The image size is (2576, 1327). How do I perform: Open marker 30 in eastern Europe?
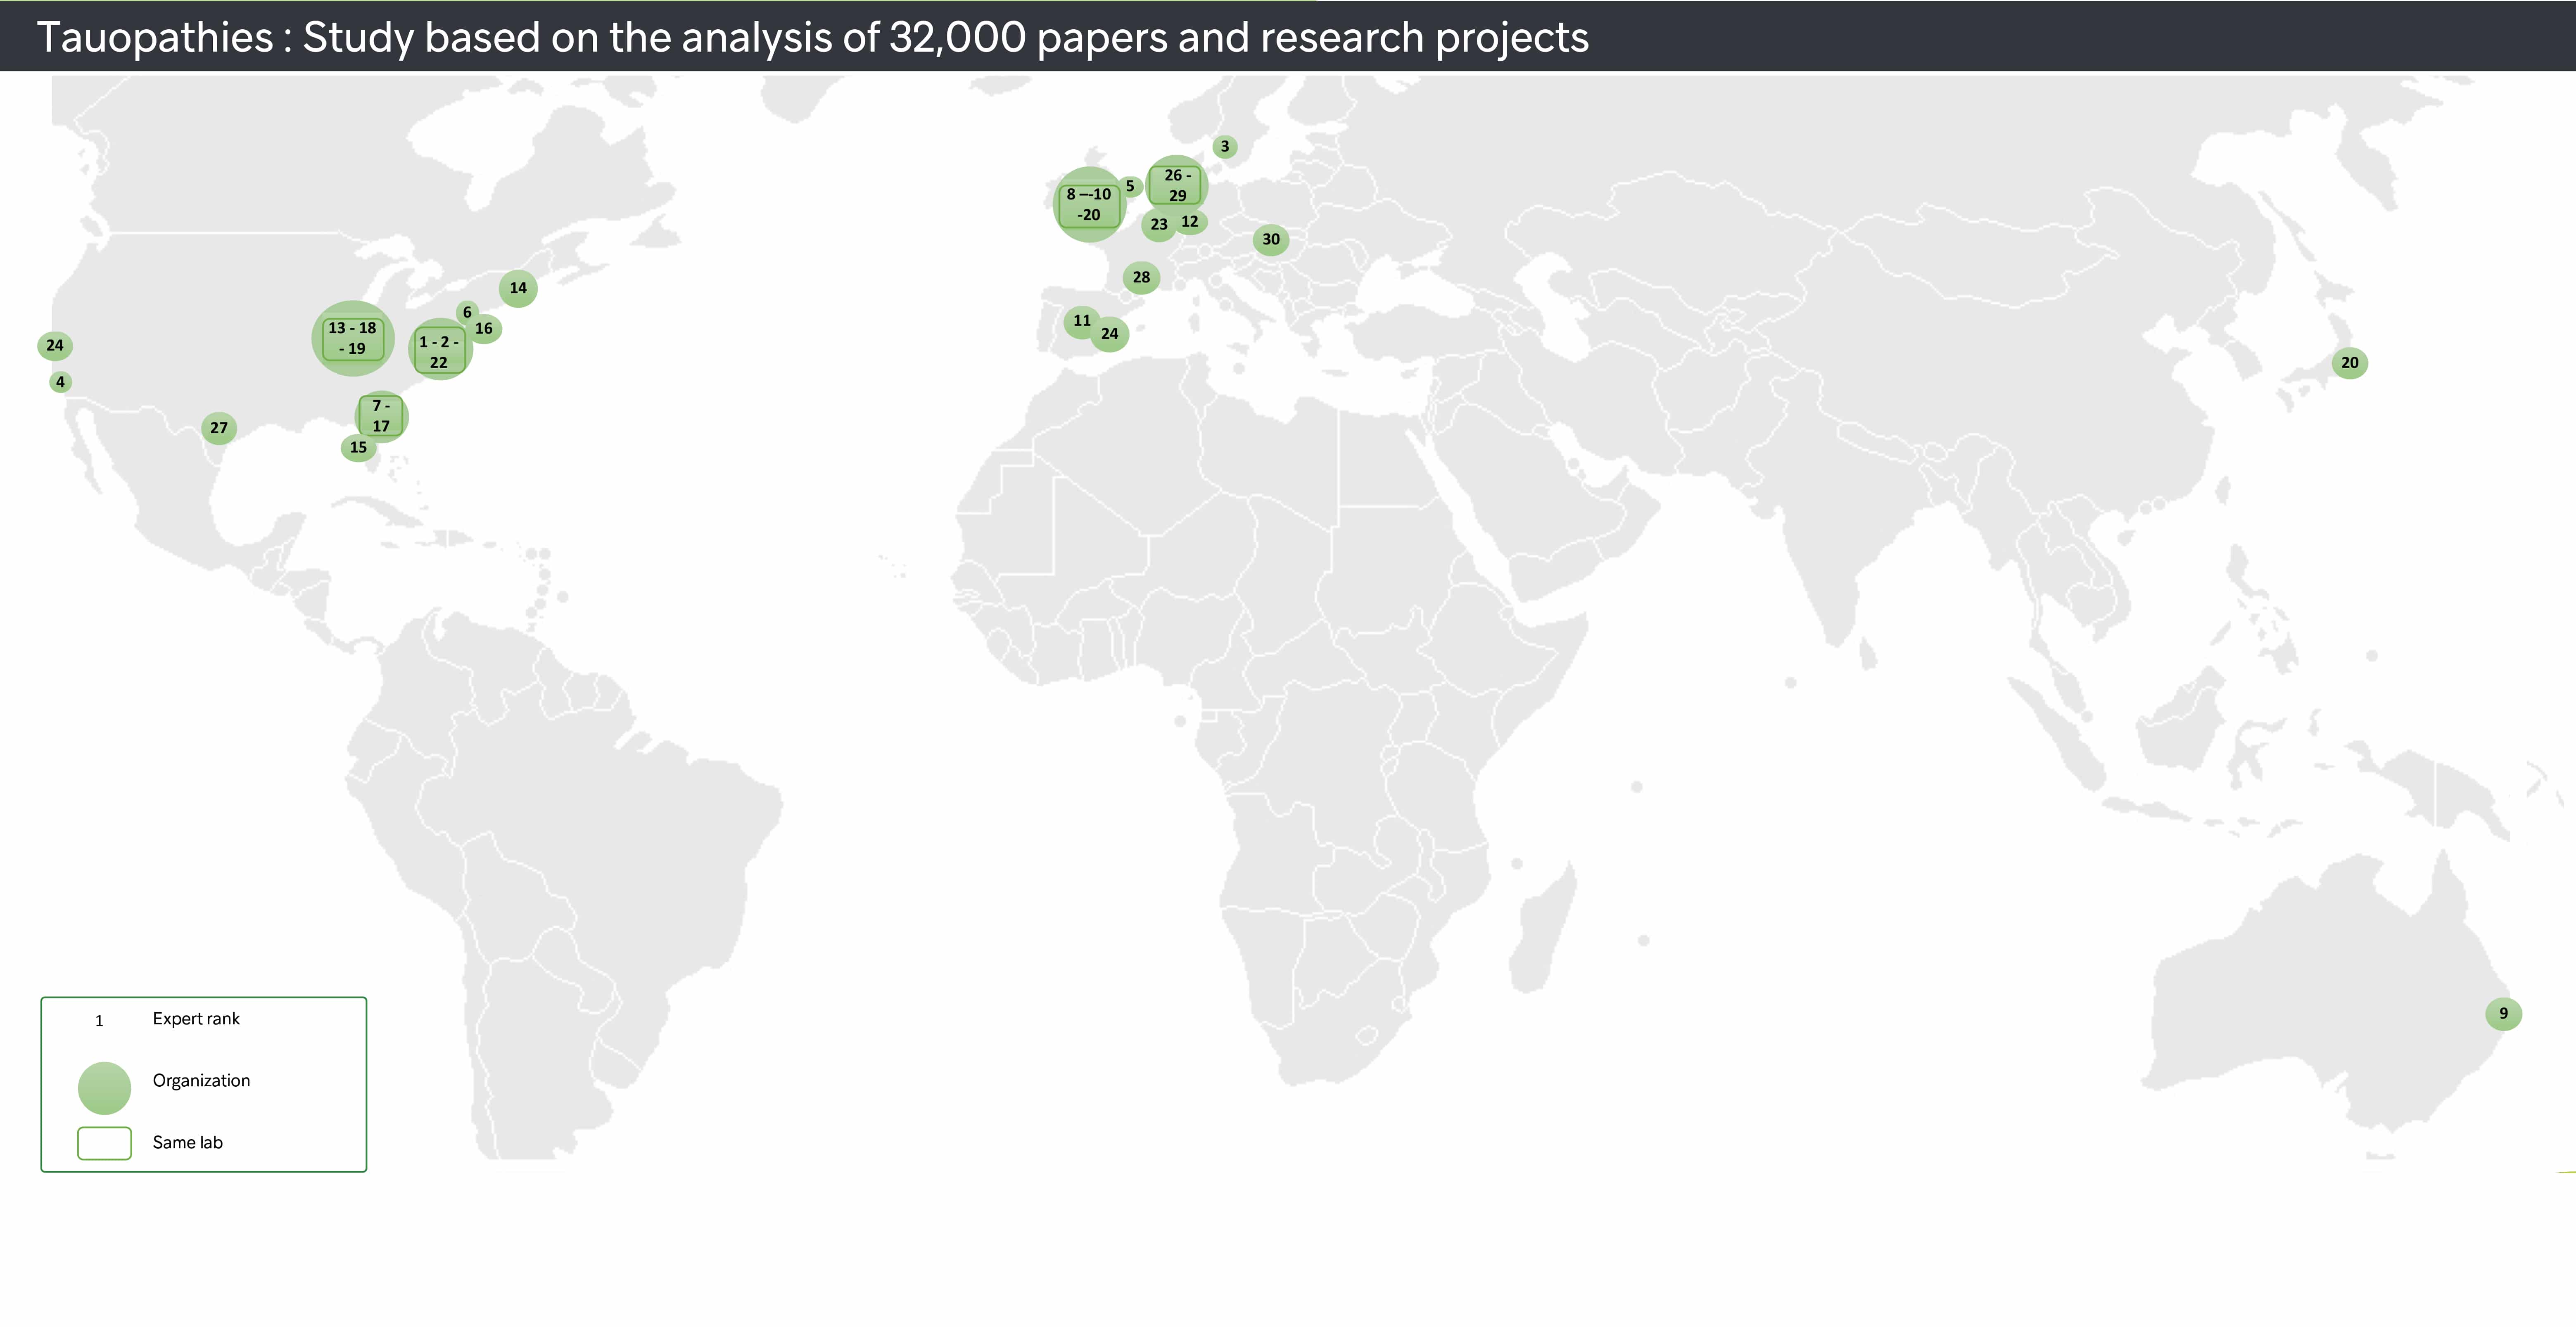tap(1270, 239)
